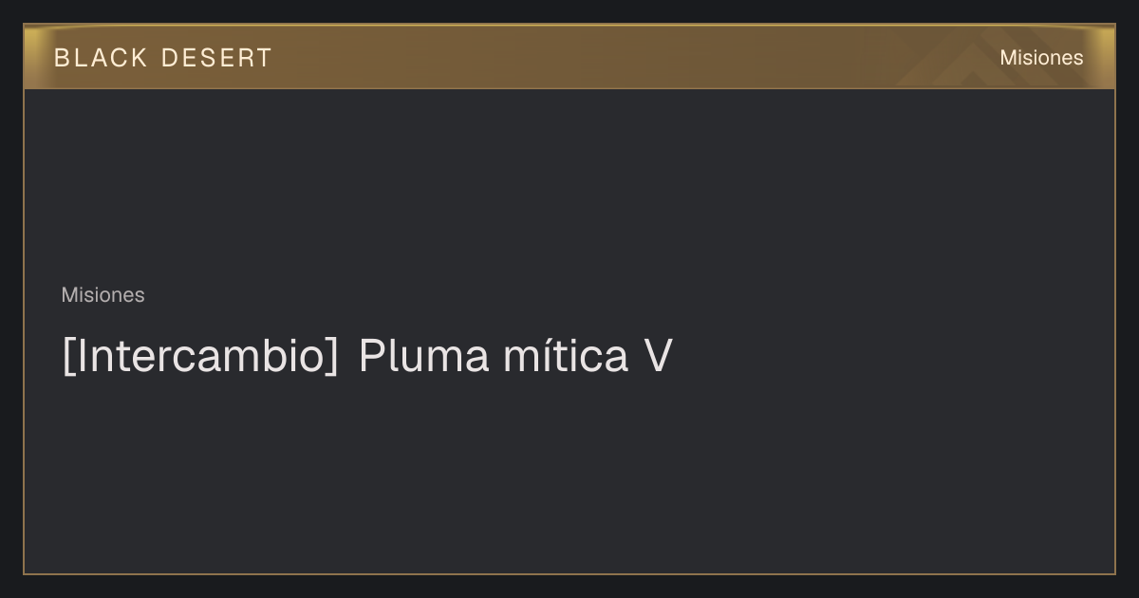The image size is (1139, 598).
Task: Click the word Pluma in the title
Action: coord(424,357)
